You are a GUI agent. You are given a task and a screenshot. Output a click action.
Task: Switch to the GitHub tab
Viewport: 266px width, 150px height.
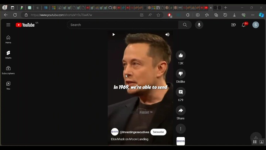point(110,8)
